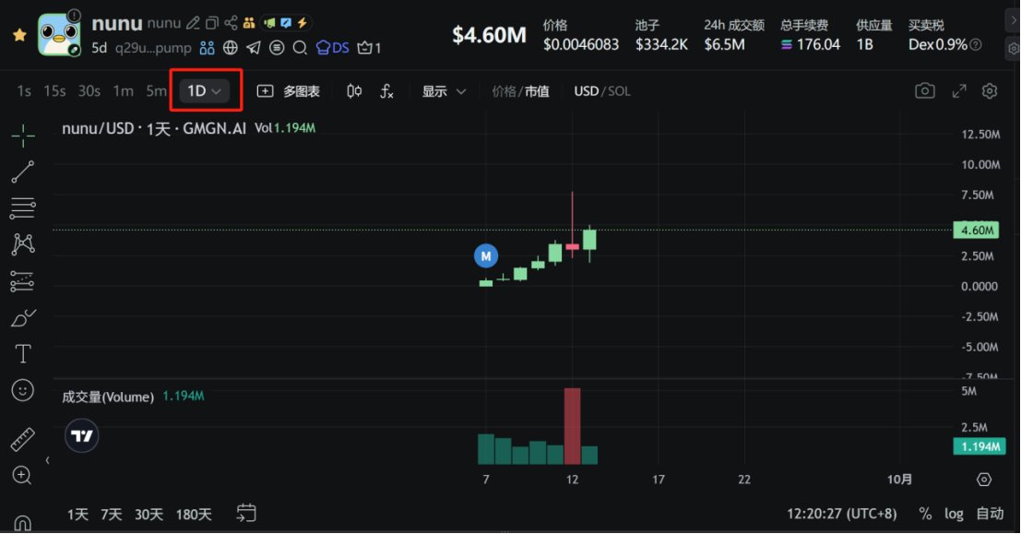Screen dimensions: 1021x534
Task: Click the nunu penguin token avatar
Action: pyautogui.click(x=59, y=34)
